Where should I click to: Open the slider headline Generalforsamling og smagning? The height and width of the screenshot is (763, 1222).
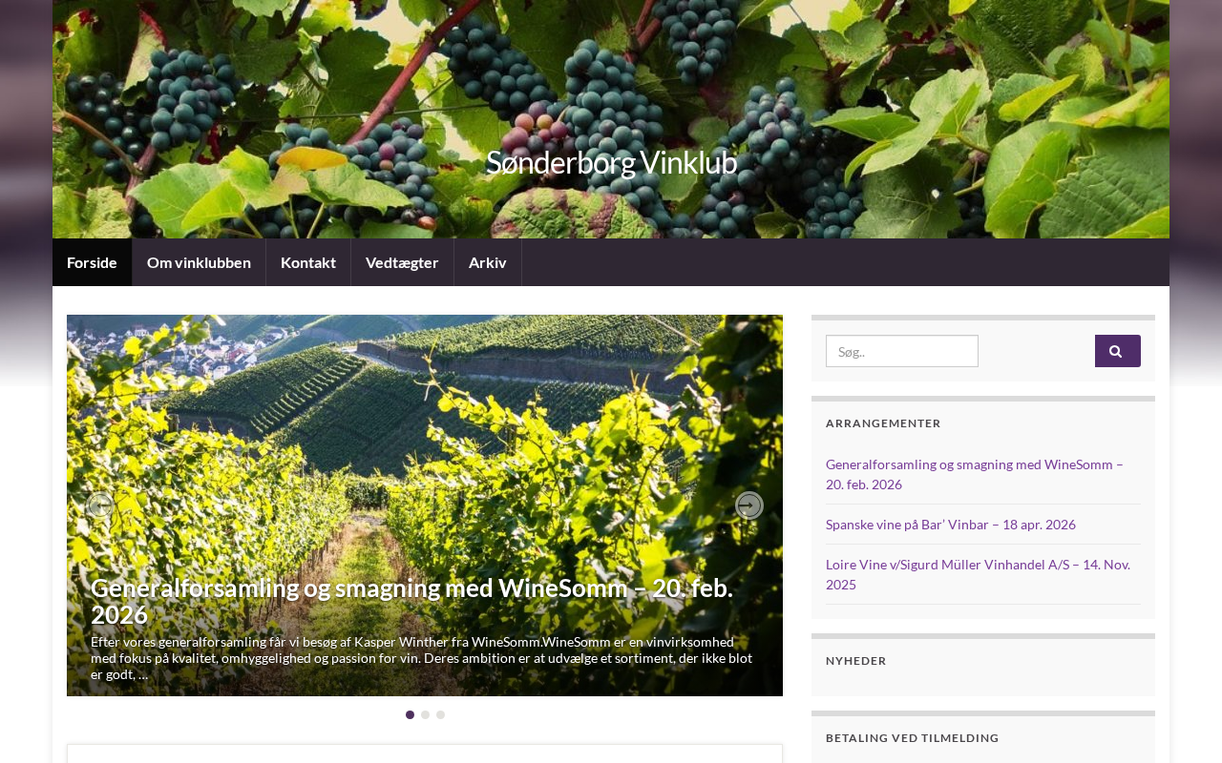click(x=411, y=601)
